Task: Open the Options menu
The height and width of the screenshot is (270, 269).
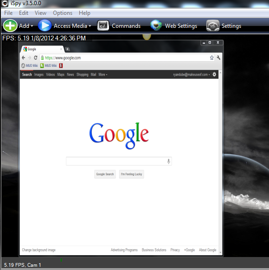Action: pos(63,13)
